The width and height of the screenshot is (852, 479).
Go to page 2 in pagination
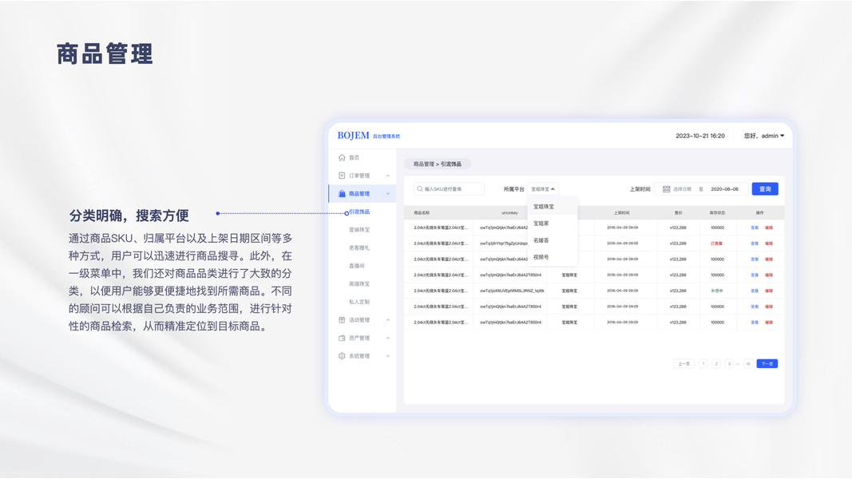(716, 364)
